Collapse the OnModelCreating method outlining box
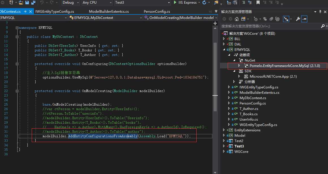Viewport: 328px width, 174px height. (17, 91)
